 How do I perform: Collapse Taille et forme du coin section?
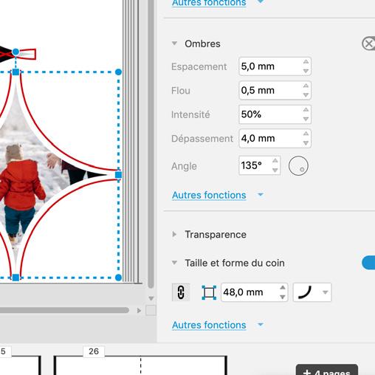pyautogui.click(x=174, y=263)
